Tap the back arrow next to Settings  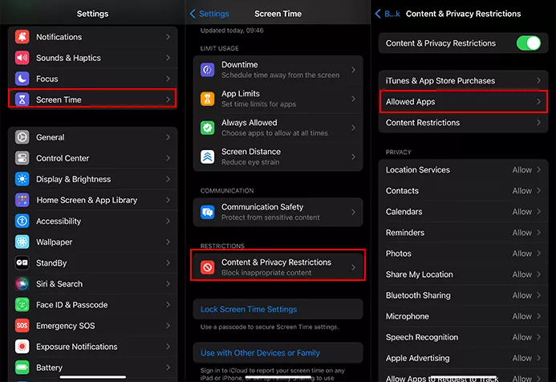click(x=193, y=14)
